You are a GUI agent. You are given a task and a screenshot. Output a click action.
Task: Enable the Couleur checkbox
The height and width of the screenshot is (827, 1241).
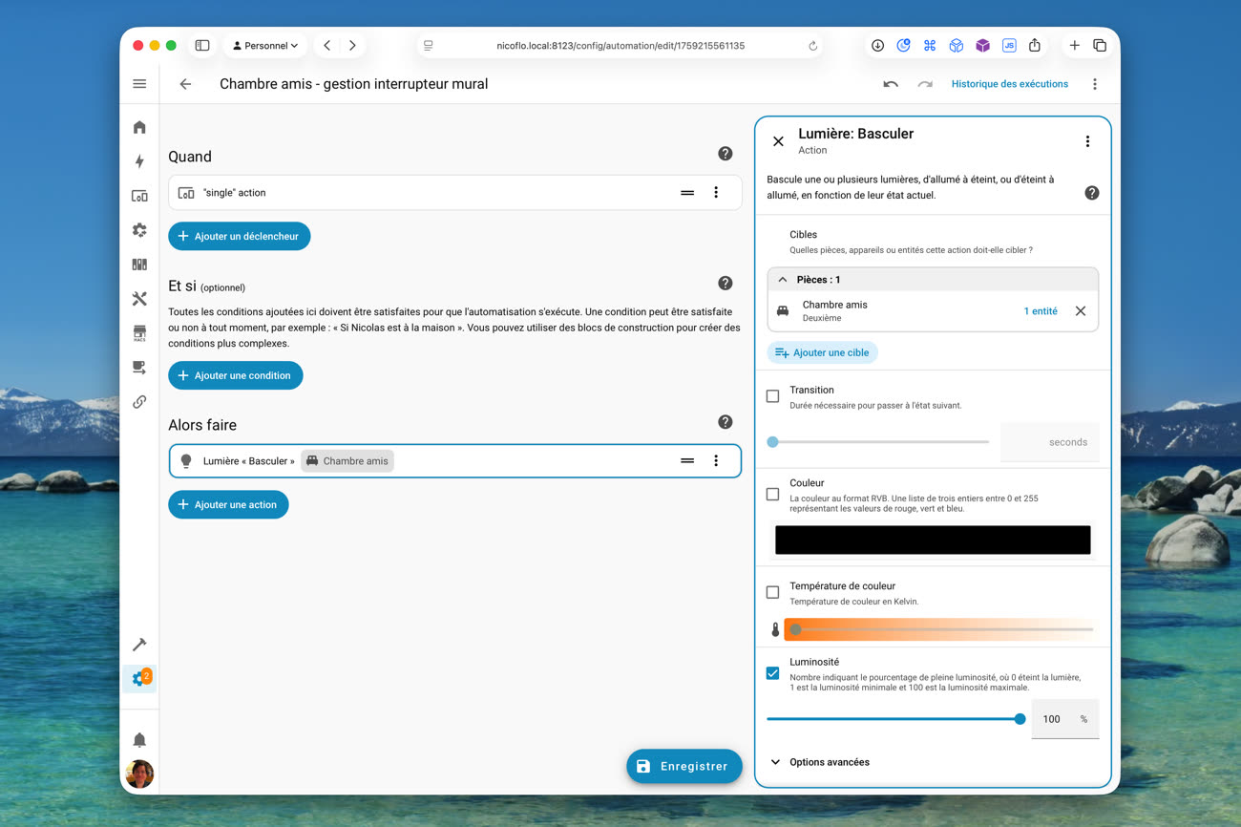pos(772,494)
